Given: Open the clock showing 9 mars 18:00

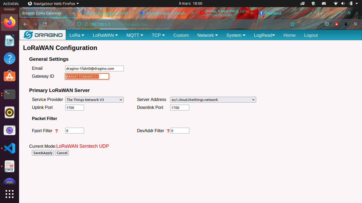Looking at the screenshot, I should coord(191,3).
